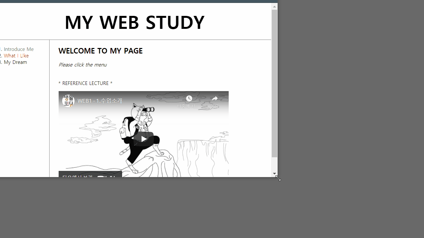
Task: Click the '* REFERENCE LECTURE *' text
Action: [x=86, y=83]
